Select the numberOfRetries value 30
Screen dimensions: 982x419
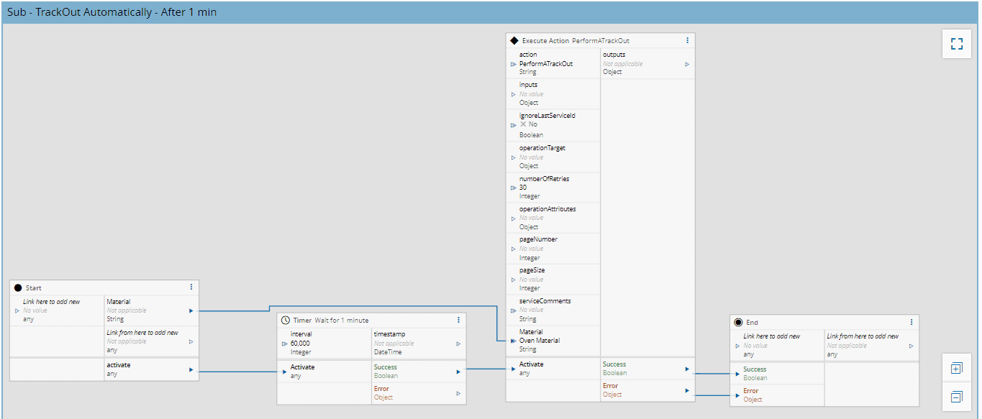(x=523, y=188)
